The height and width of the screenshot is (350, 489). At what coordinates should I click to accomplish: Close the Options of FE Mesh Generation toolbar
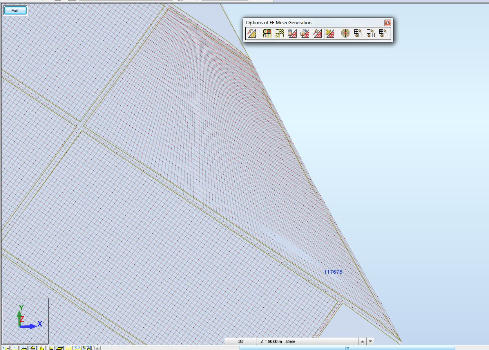[x=387, y=23]
